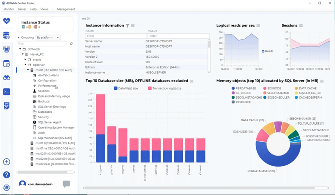Click the database farm stack sidebar icon
The image size is (335, 195).
(x=7, y=49)
